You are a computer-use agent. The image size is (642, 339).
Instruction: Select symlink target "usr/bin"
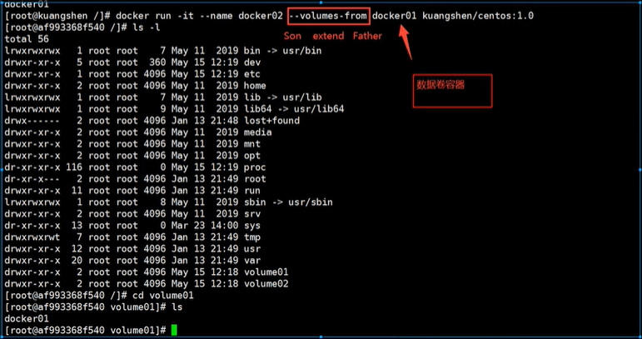pos(301,51)
